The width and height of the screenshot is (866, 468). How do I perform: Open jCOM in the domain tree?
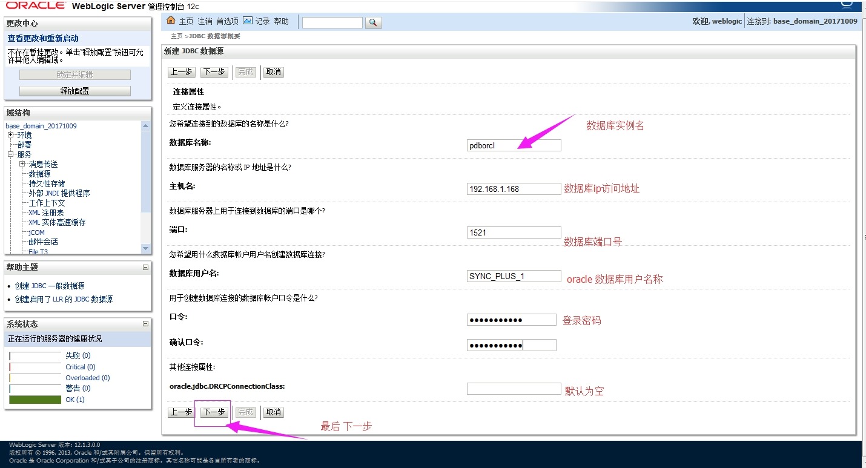pos(36,232)
